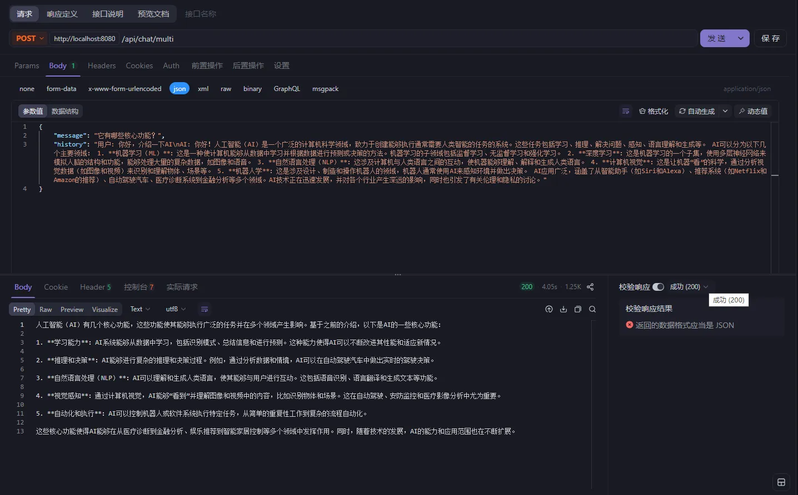Select the Pretty response view
This screenshot has width=798, height=495.
point(22,309)
